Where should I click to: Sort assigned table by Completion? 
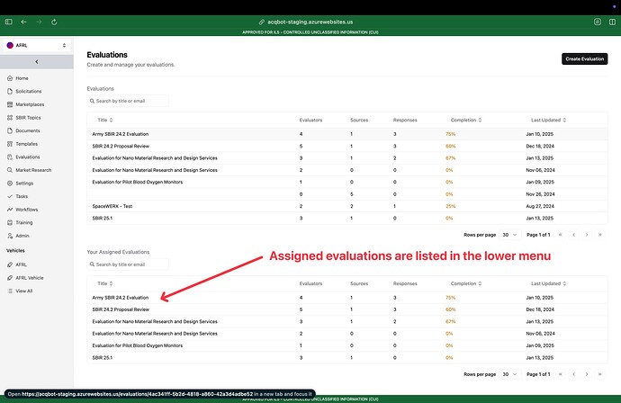click(x=466, y=283)
